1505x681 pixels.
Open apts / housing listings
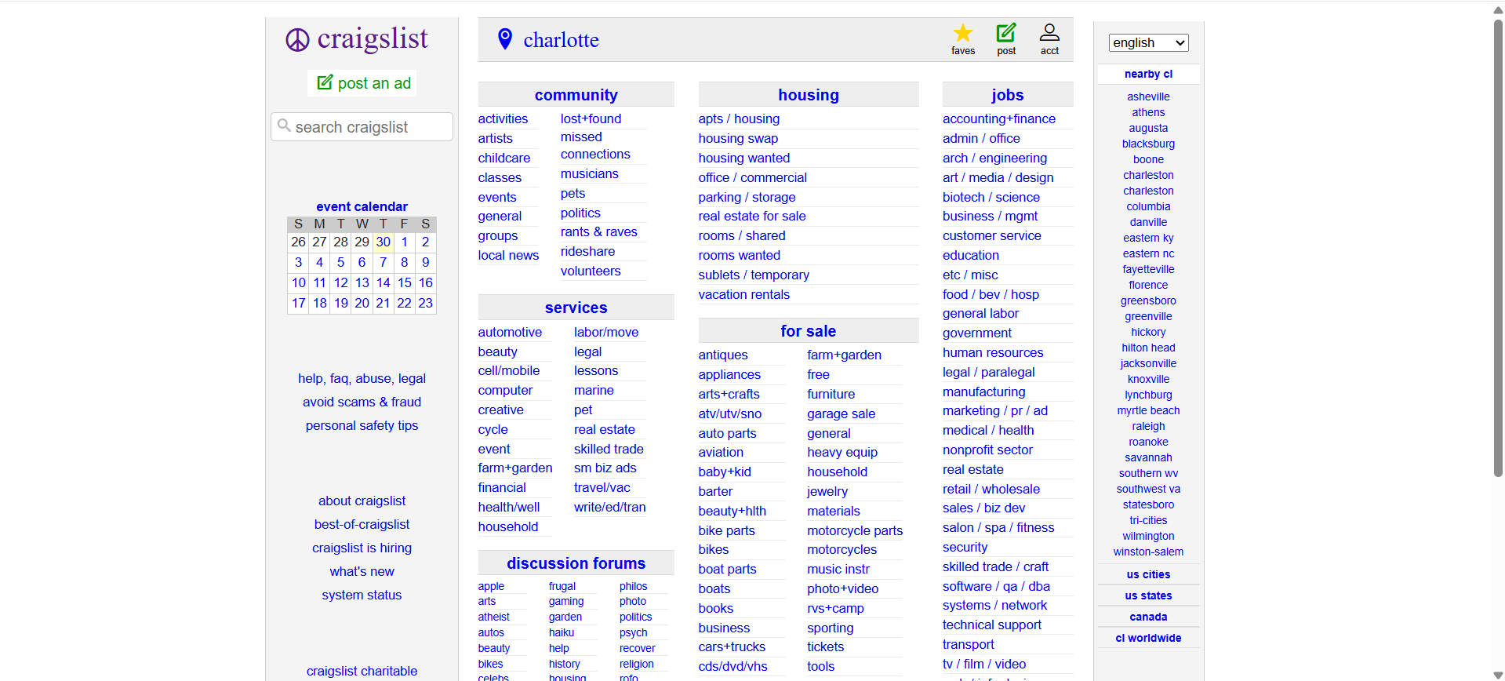[x=739, y=118]
